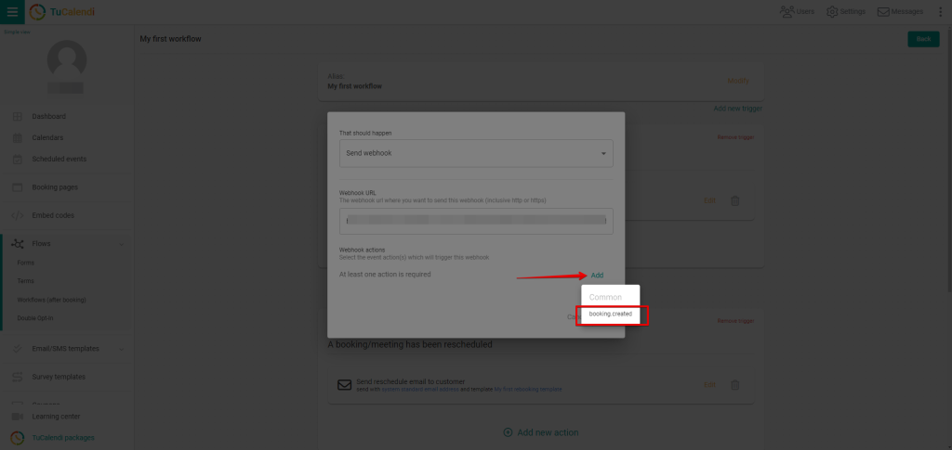The height and width of the screenshot is (450, 952).
Task: Open the Settings gear icon
Action: [832, 12]
